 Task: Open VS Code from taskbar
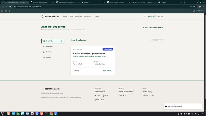13,114
